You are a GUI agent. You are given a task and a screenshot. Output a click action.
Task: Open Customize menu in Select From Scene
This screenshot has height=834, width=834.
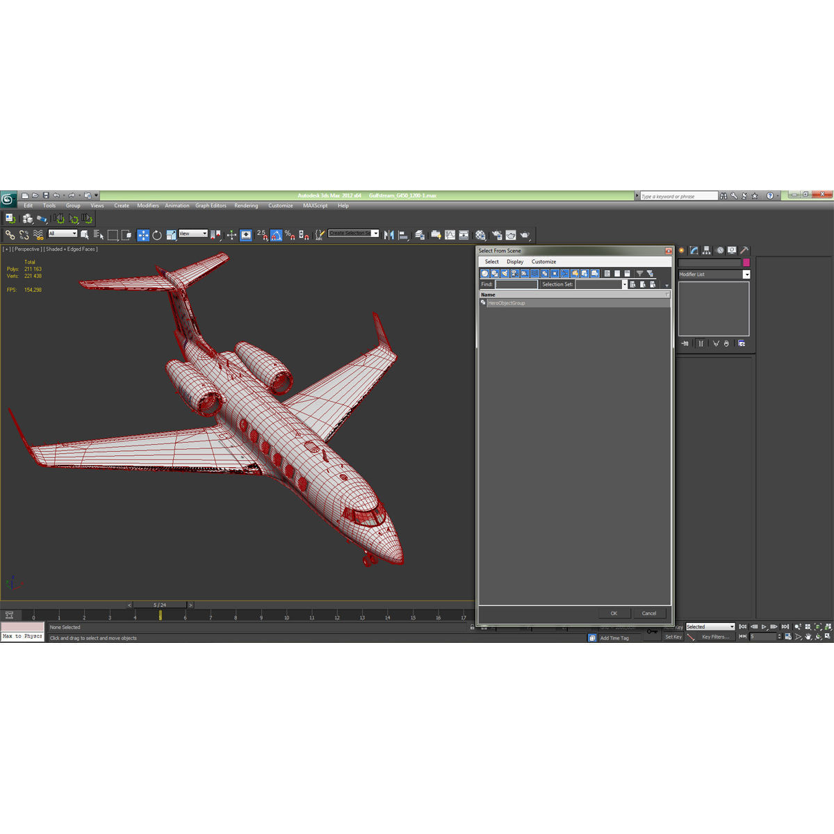543,262
